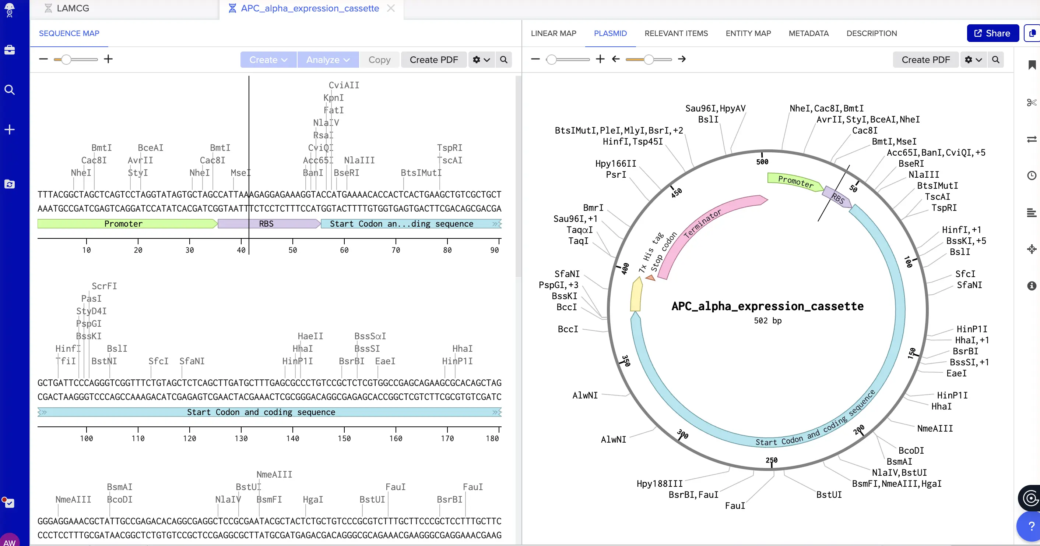Search the plasmid map with magnifier icon
1040x546 pixels.
tap(995, 60)
